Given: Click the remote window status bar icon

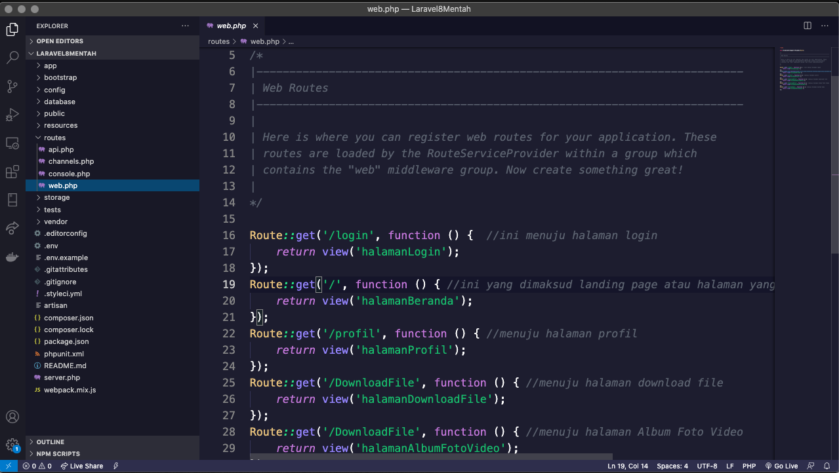Looking at the screenshot, I should [x=8, y=466].
